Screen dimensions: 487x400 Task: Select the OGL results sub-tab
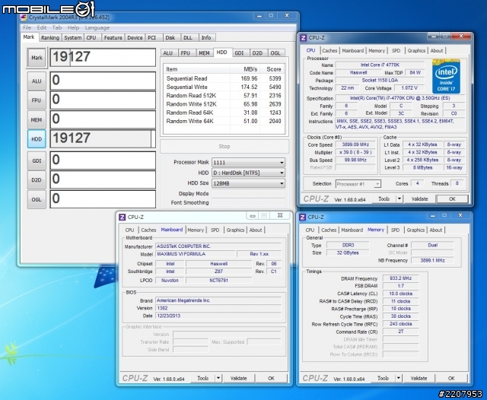click(275, 53)
